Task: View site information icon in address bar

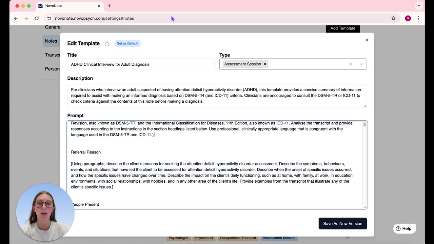Action: tap(49, 18)
